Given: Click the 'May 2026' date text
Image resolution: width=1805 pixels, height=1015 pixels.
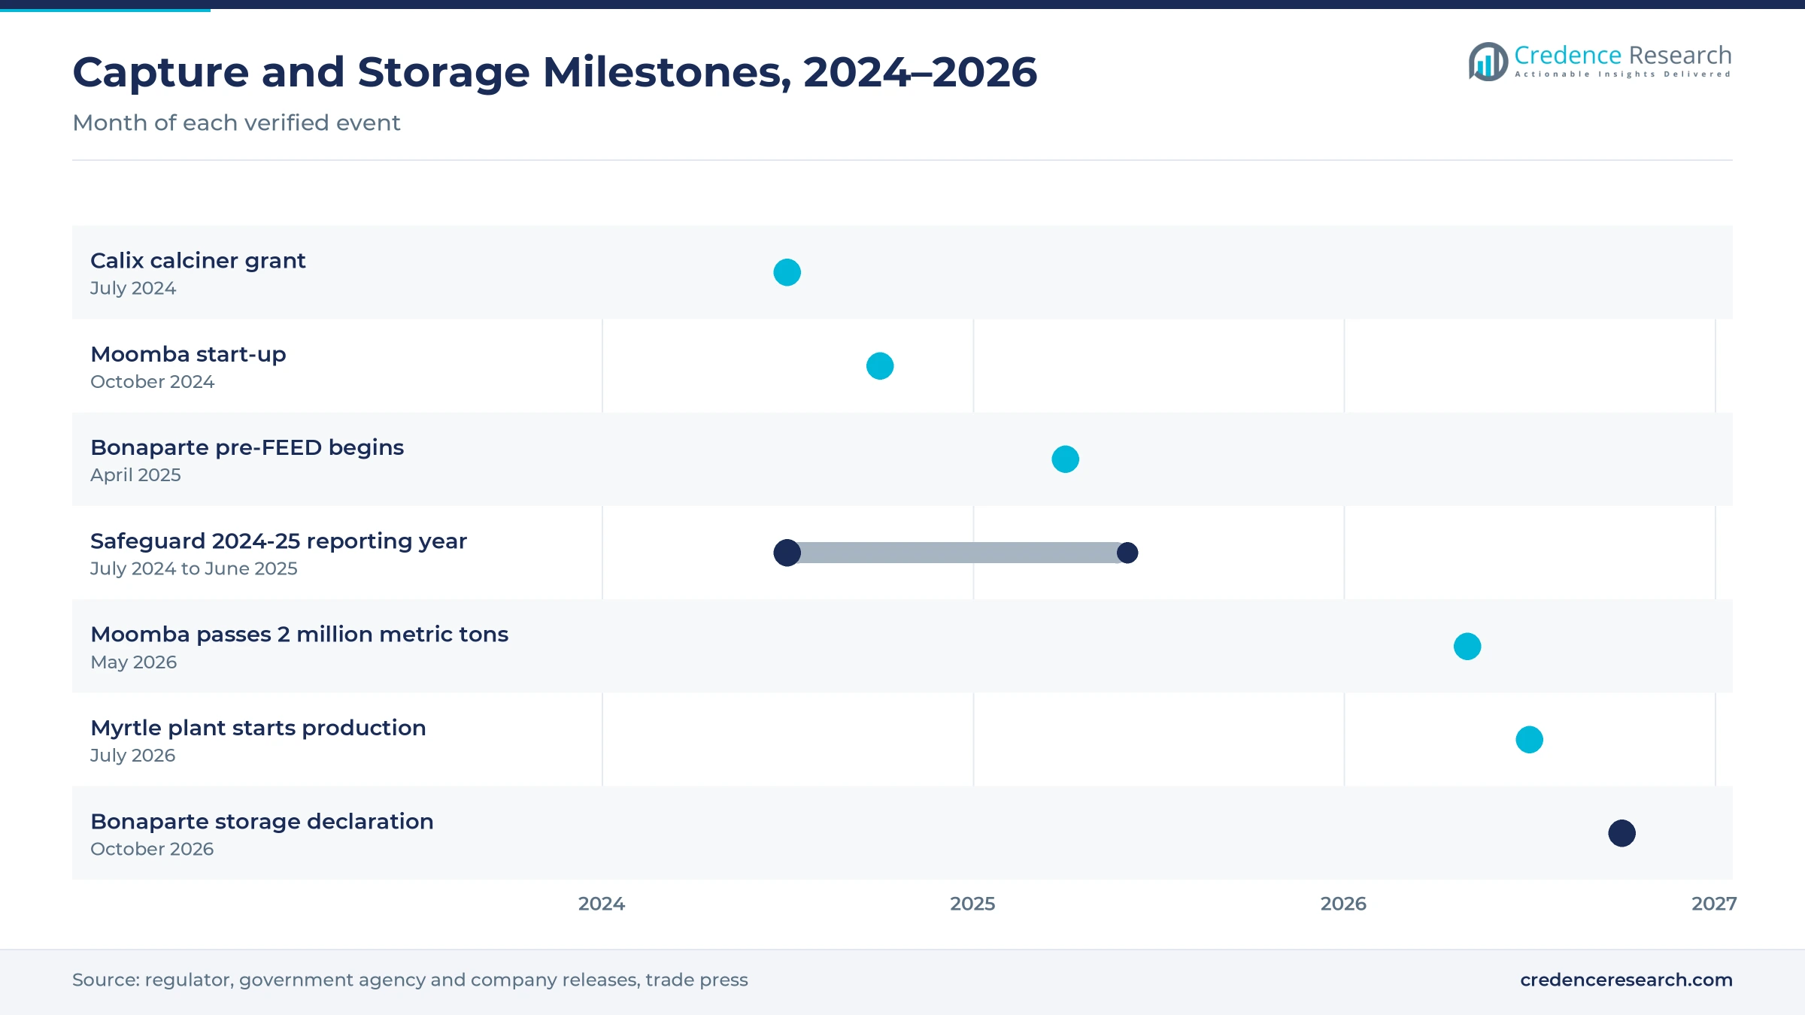Looking at the screenshot, I should pos(133,662).
